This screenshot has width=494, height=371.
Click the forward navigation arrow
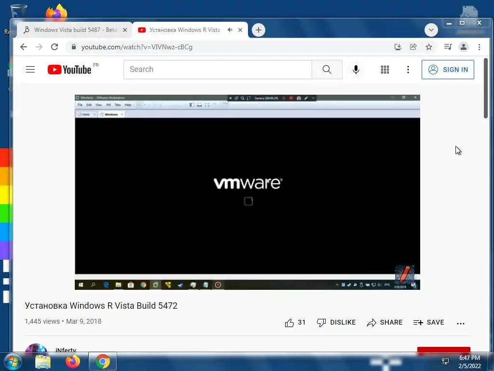(39, 47)
